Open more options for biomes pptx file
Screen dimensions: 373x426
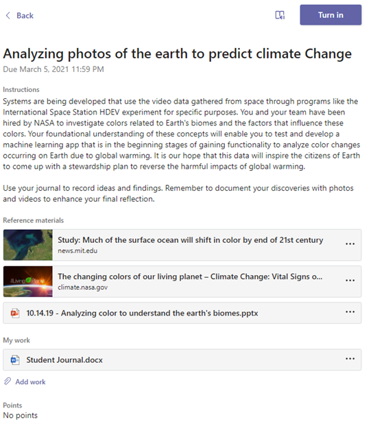pyautogui.click(x=350, y=311)
